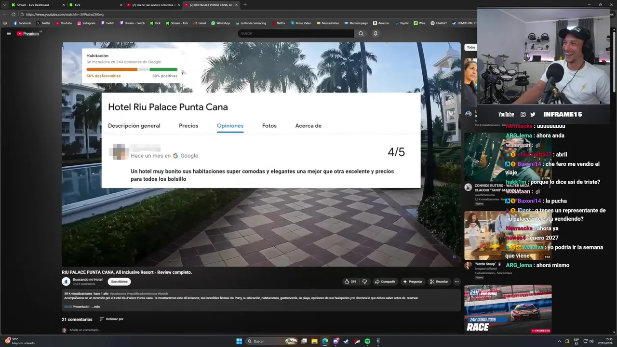Click the Preguntar button
The width and height of the screenshot is (617, 347).
[x=413, y=281]
